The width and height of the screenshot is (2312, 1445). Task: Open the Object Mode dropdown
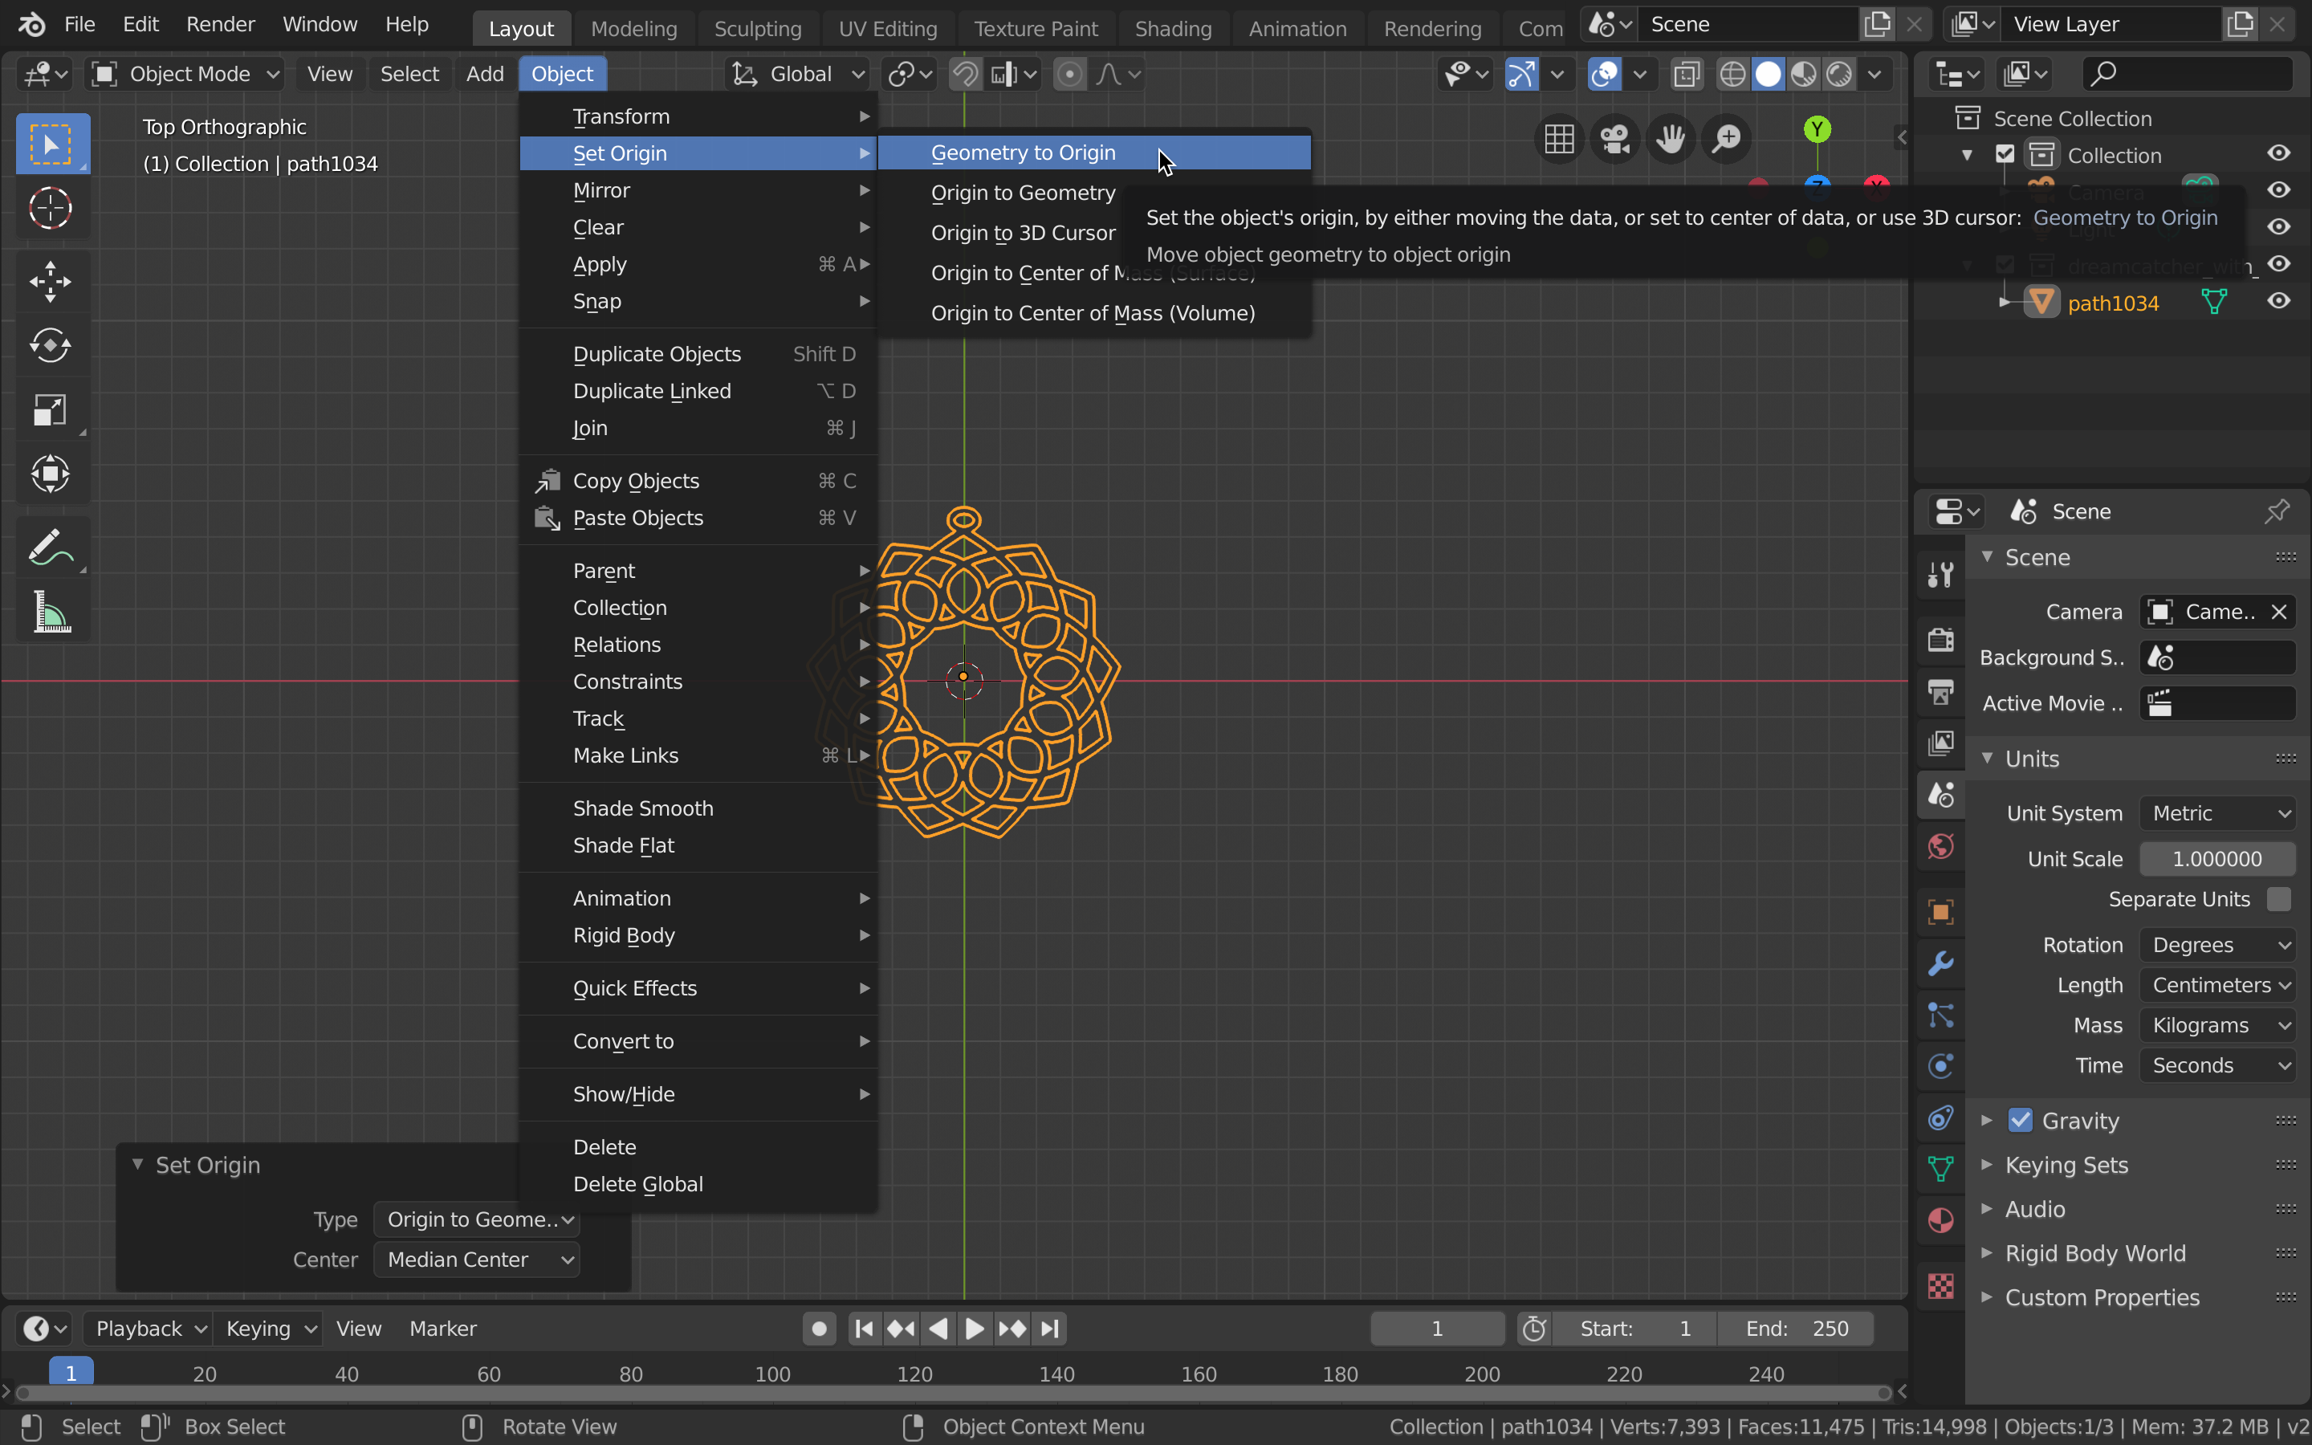pyautogui.click(x=187, y=74)
